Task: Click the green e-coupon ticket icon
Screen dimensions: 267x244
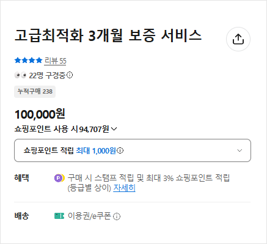Action: (59, 216)
